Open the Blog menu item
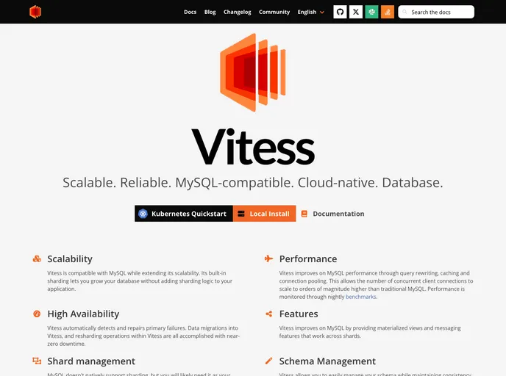The image size is (506, 376). click(x=210, y=12)
